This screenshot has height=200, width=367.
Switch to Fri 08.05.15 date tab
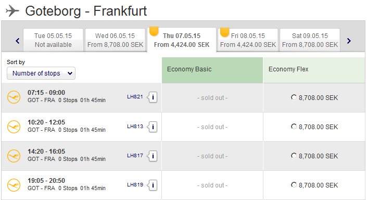248,40
